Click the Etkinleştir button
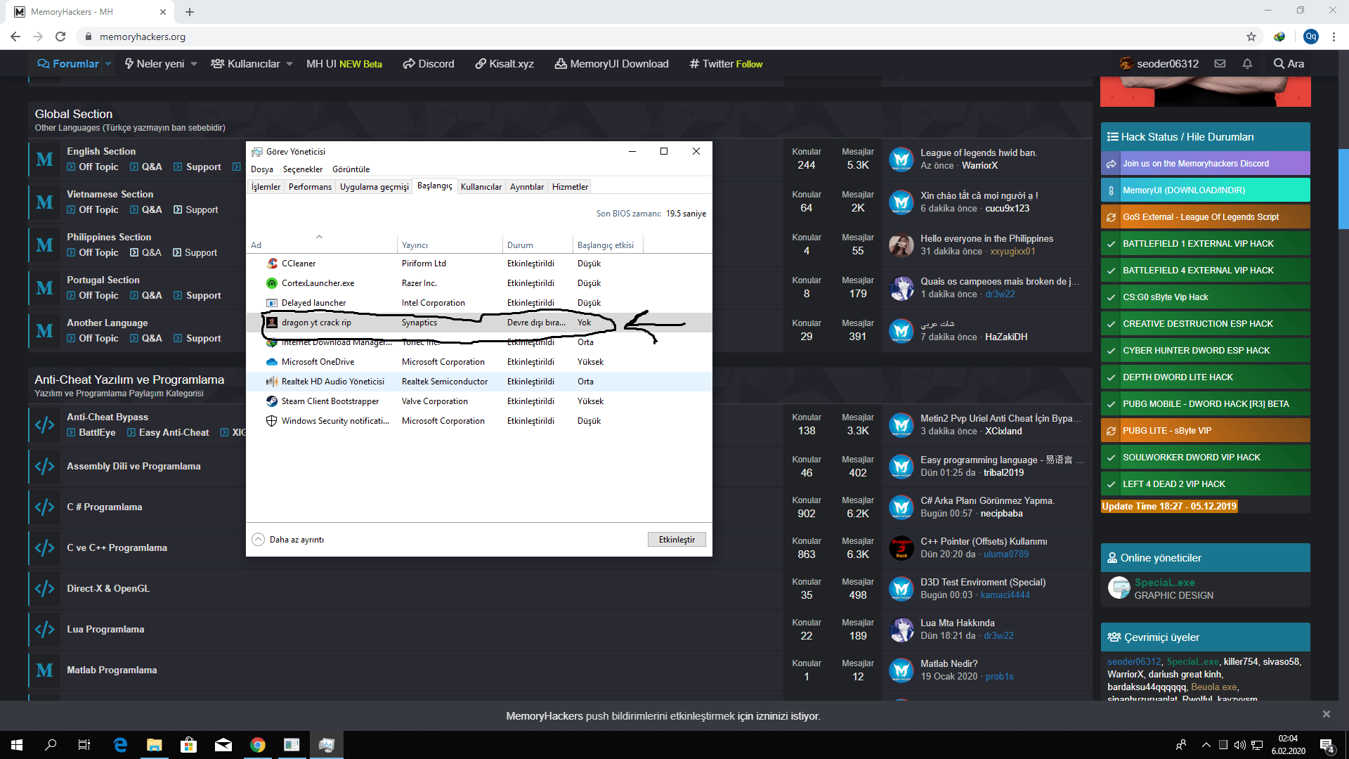Viewport: 1349px width, 759px height. [677, 540]
